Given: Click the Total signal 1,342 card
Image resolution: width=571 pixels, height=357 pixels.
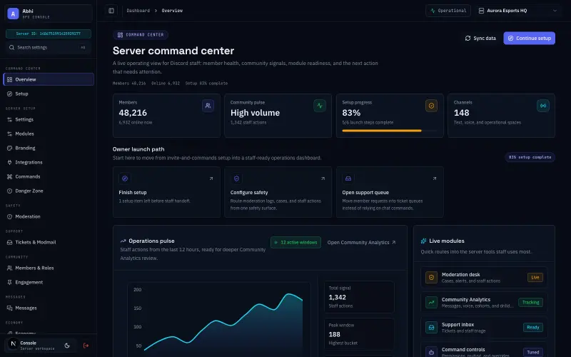Looking at the screenshot, I should pyautogui.click(x=359, y=297).
